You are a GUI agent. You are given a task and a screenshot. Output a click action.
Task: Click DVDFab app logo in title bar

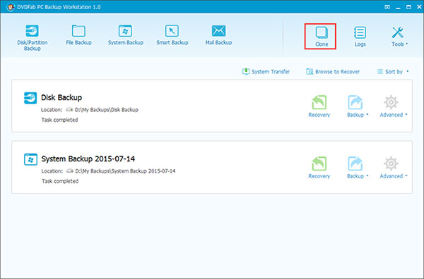[11, 7]
